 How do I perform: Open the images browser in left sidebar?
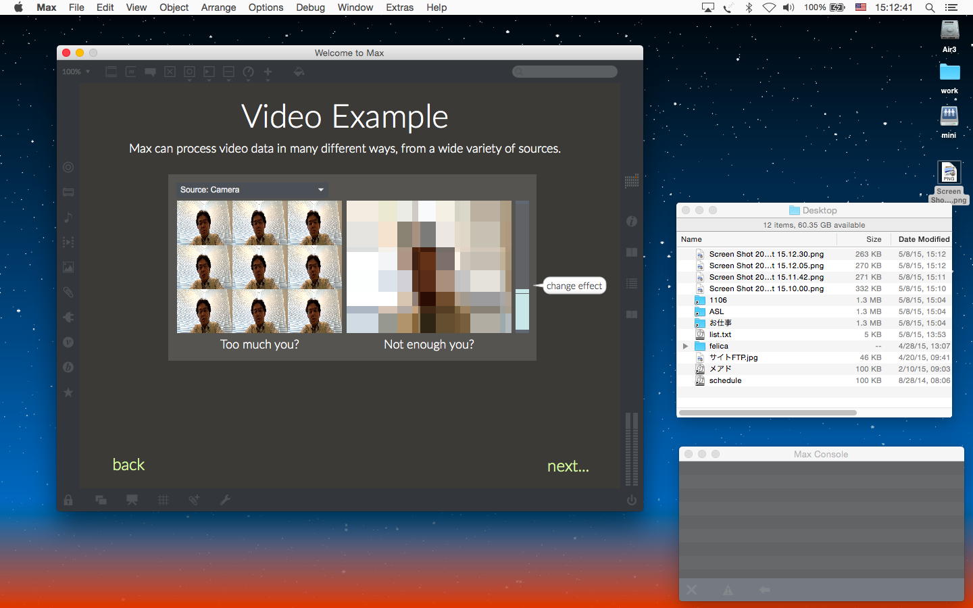point(68,268)
